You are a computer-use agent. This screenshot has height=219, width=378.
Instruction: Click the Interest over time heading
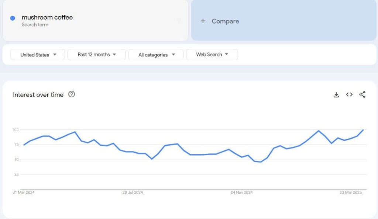click(x=38, y=95)
